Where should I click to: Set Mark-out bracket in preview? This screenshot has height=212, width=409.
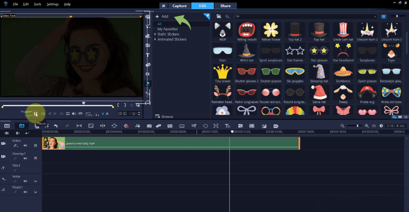(x=125, y=105)
